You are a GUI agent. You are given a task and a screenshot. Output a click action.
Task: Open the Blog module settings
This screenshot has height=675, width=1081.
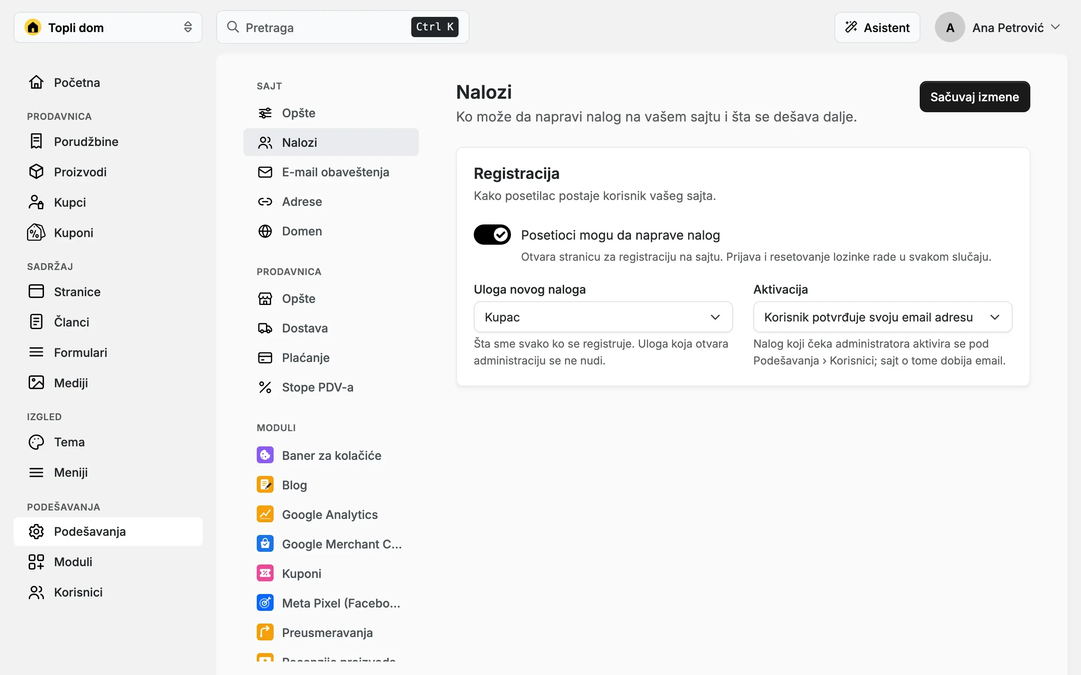[x=331, y=485]
